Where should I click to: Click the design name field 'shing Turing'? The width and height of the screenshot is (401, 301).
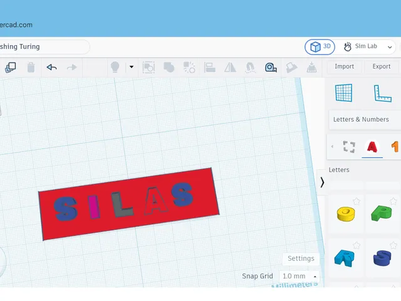coord(44,47)
